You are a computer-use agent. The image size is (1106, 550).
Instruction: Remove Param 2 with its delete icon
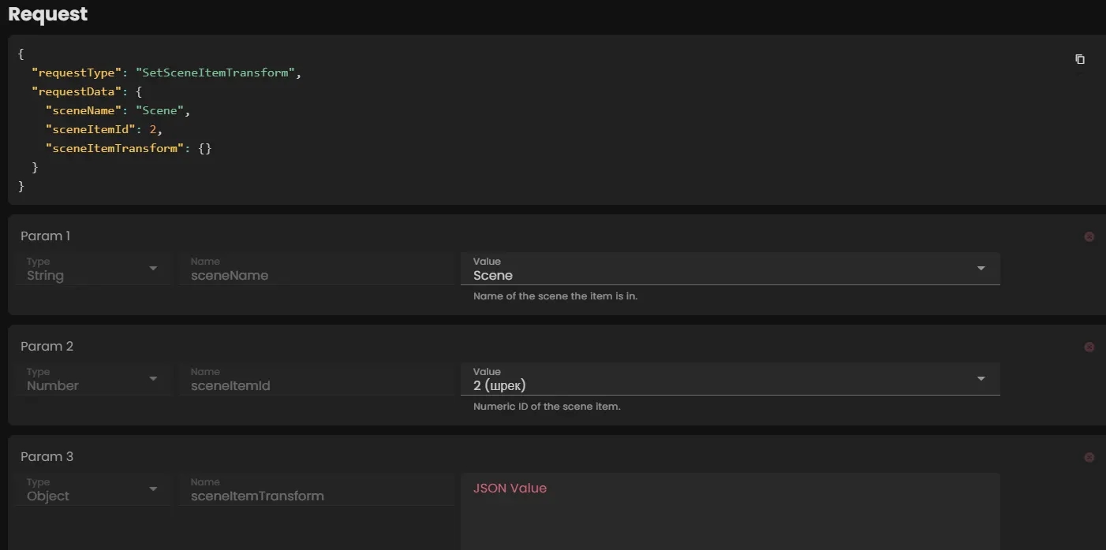(1089, 347)
